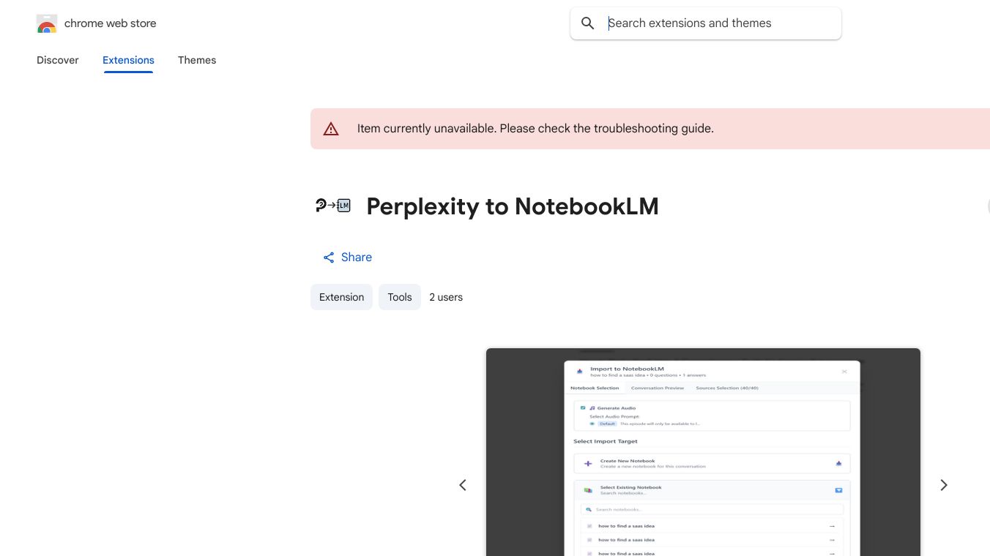Show the next screenshot with right chevron
Viewport: 990px width, 556px height.
coord(944,485)
